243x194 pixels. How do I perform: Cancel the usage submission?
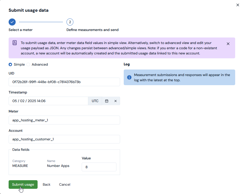pyautogui.click(x=64, y=184)
